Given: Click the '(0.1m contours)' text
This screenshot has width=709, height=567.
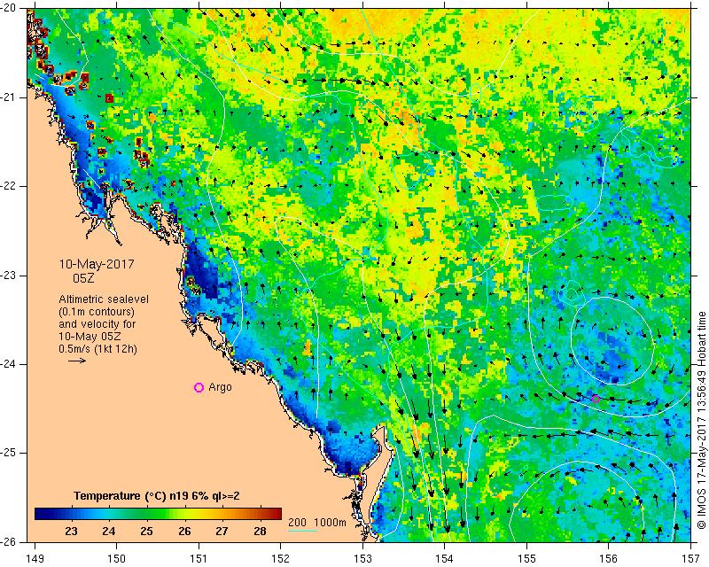Looking at the screenshot, I should pyautogui.click(x=97, y=312).
